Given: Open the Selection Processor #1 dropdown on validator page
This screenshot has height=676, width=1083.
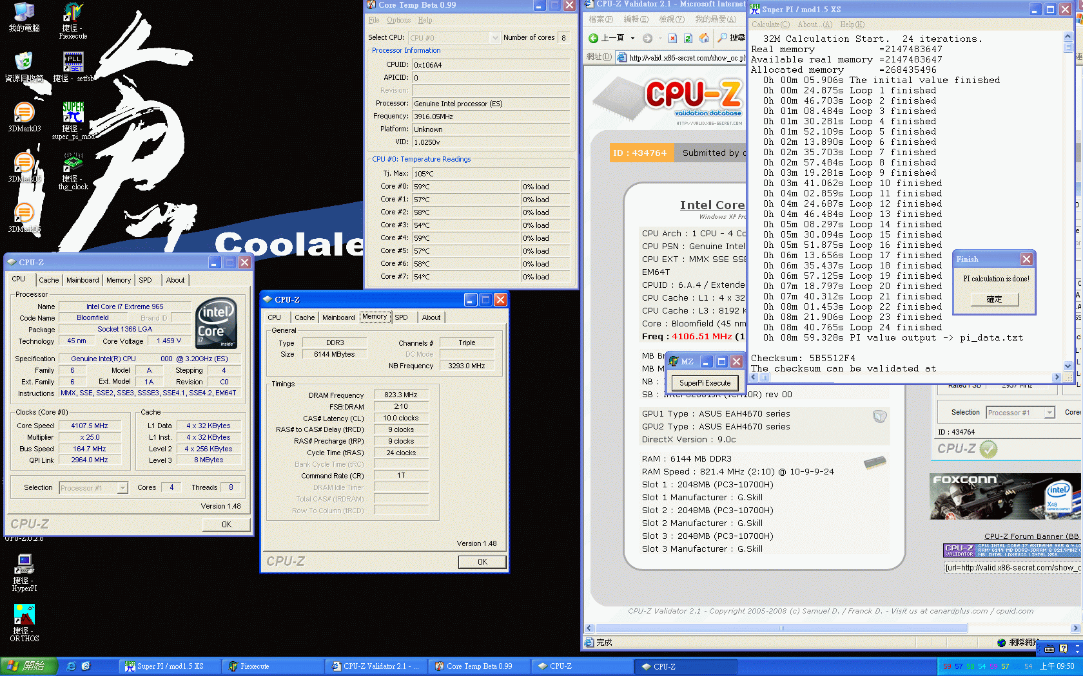Looking at the screenshot, I should 1049,413.
